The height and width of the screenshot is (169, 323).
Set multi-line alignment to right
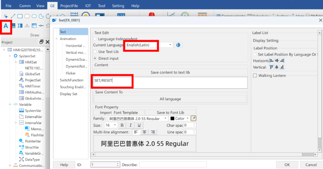pos(153,132)
